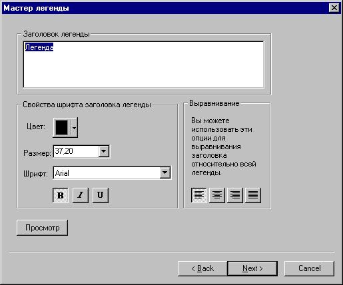Click the highlighted word Легенда

(x=39, y=47)
